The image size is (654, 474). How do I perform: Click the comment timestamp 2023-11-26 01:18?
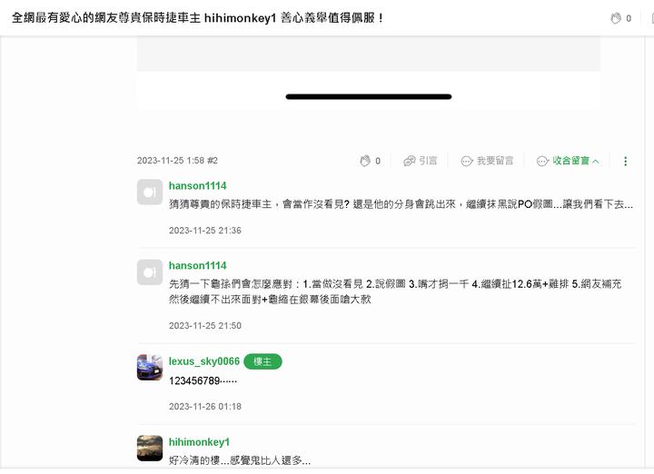pos(205,407)
